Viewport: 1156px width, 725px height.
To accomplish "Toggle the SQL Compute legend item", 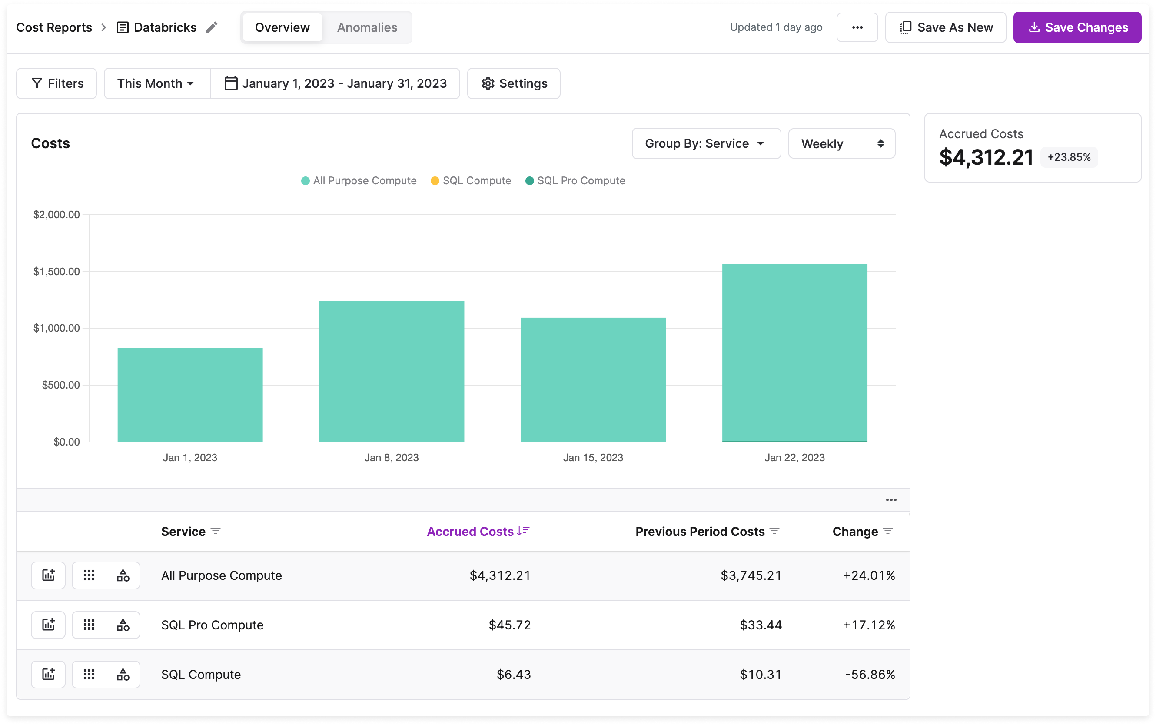I will coord(470,181).
